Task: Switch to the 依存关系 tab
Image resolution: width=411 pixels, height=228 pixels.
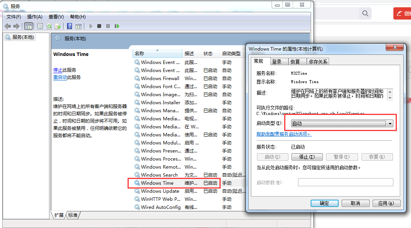Action: point(318,62)
